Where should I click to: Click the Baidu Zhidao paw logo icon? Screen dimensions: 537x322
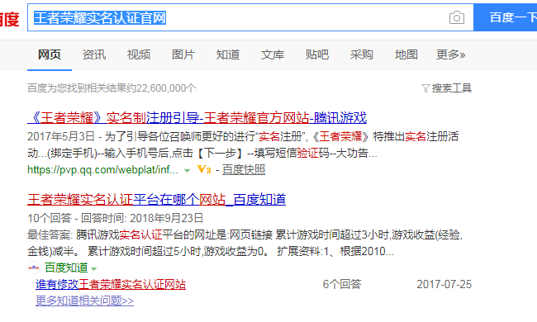(34, 268)
